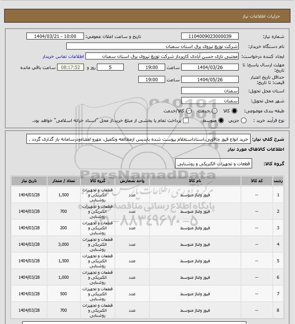Select the کالا radio button
Image resolution: width=295 pixels, height=324 pixels.
234,111
